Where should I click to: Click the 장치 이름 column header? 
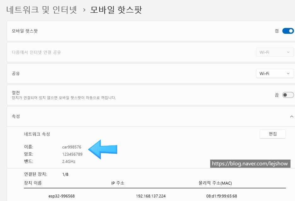pos(33,183)
